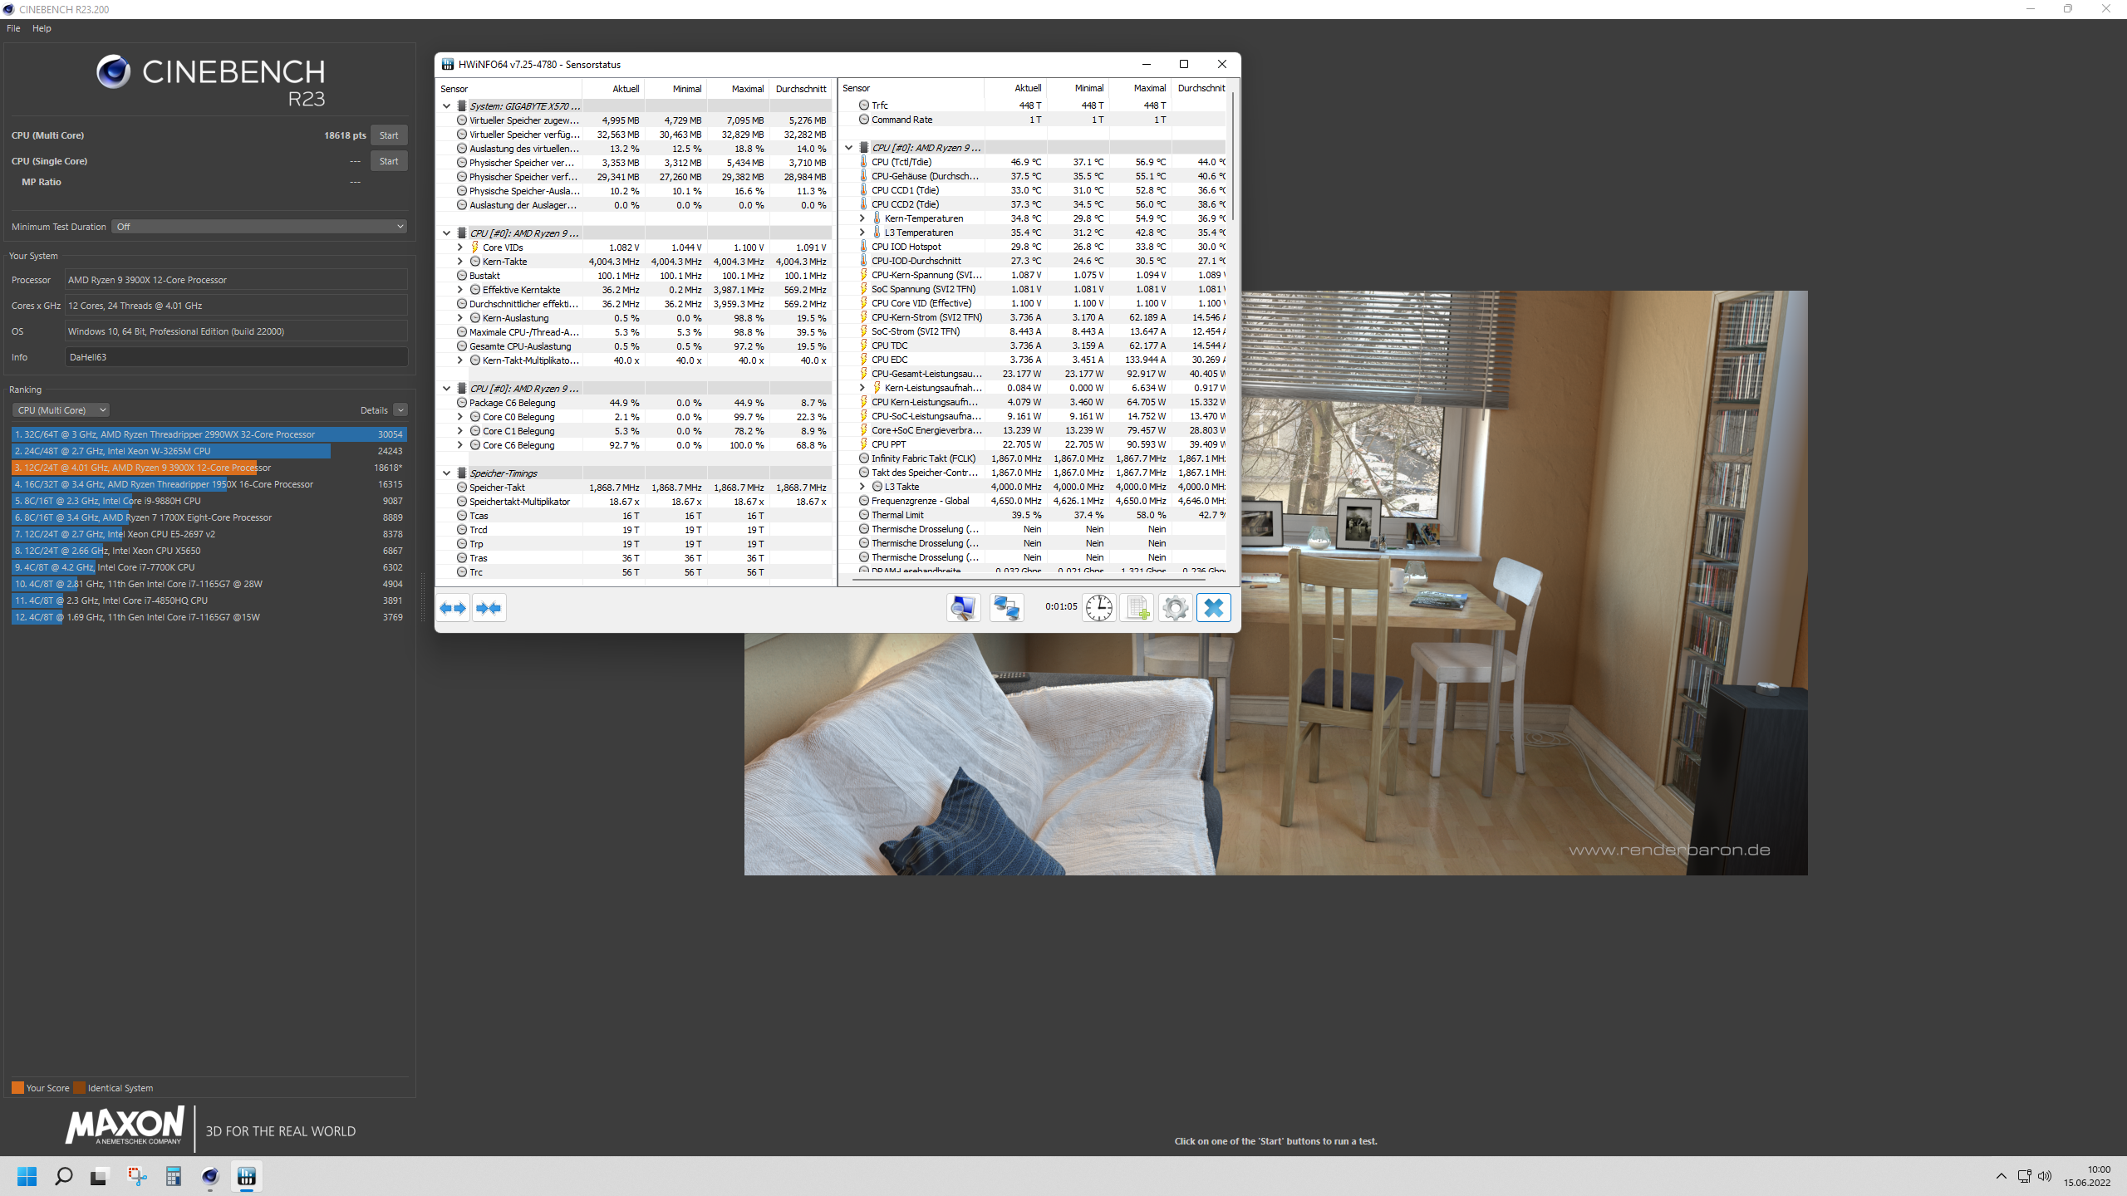The image size is (2127, 1196).
Task: Collapse the Speicher-Timings sensor group
Action: pyautogui.click(x=446, y=473)
